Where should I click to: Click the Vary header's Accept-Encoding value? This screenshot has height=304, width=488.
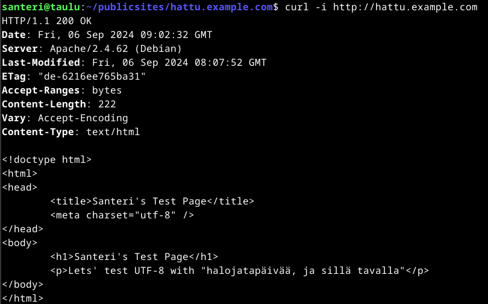pos(83,118)
